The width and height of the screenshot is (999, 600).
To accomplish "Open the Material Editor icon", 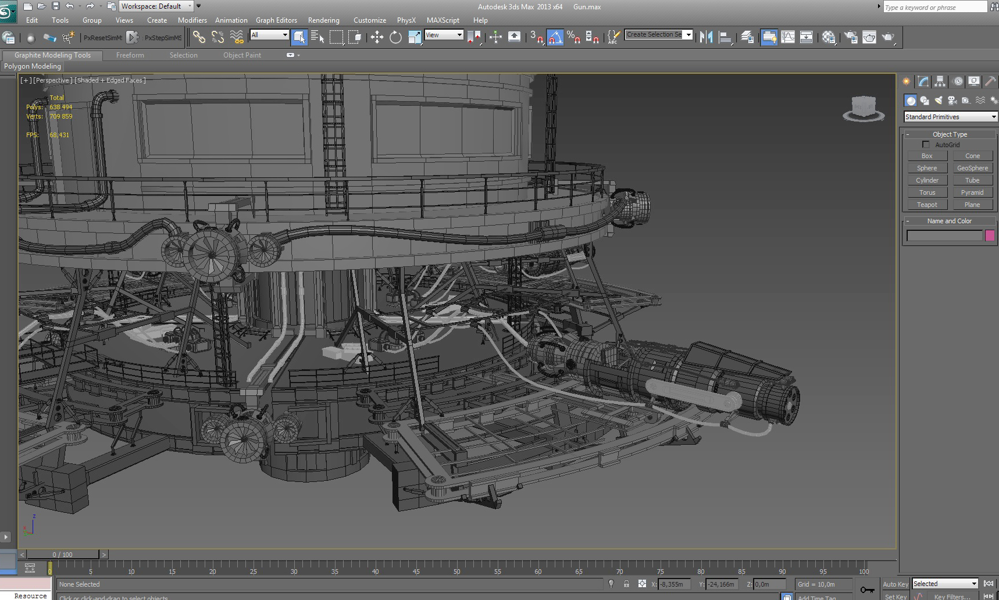I will 829,37.
